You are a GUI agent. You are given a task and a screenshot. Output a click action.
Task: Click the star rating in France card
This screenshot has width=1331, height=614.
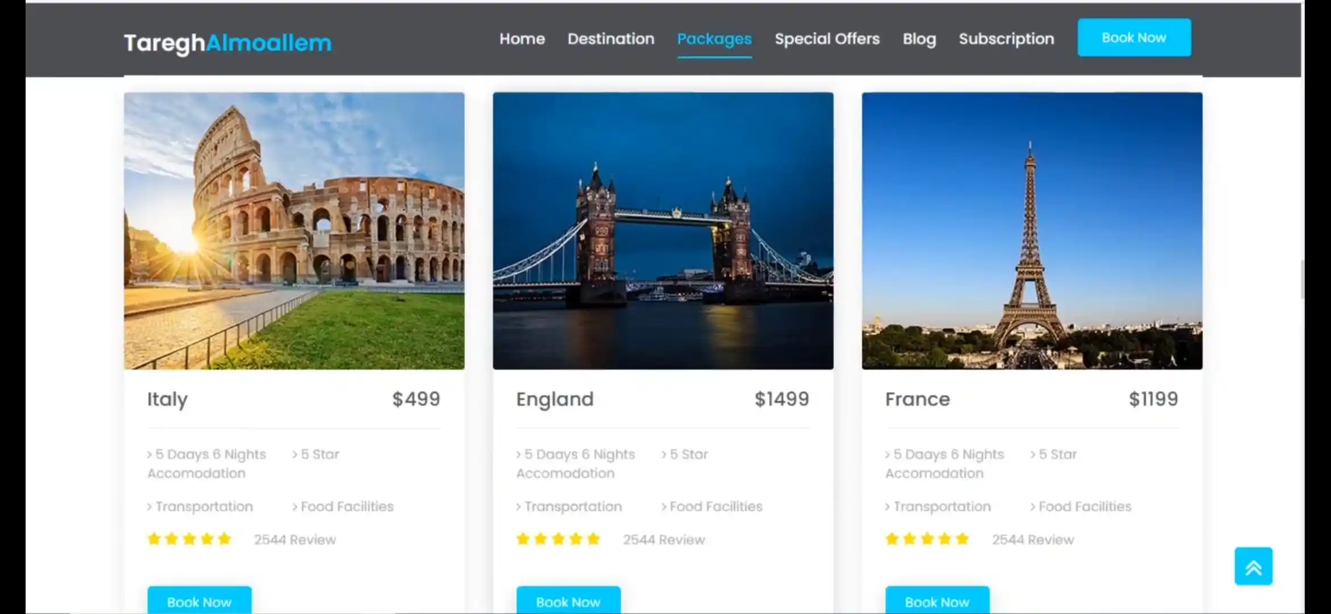[x=927, y=539]
